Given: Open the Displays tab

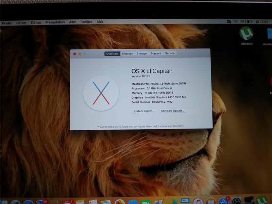Looking at the screenshot, I should 127,54.
